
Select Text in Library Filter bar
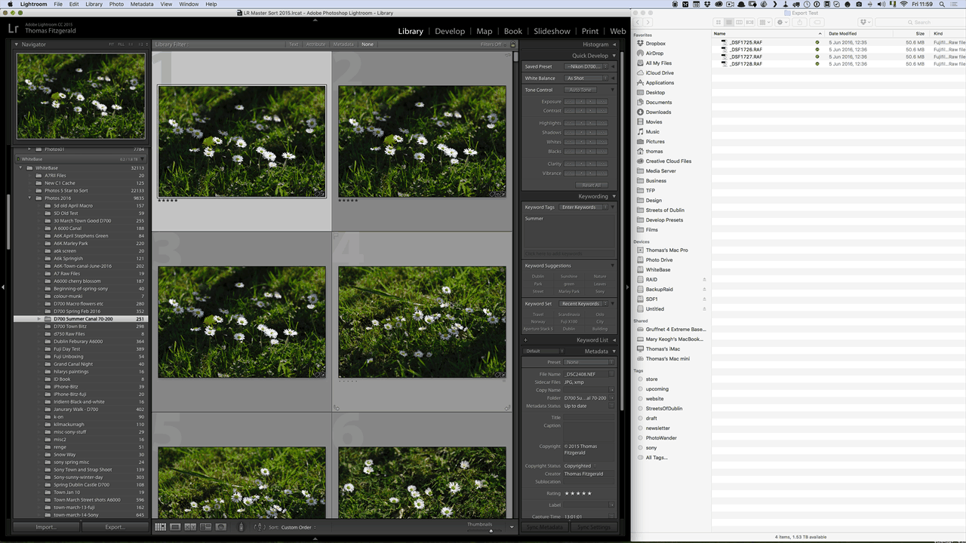click(294, 44)
